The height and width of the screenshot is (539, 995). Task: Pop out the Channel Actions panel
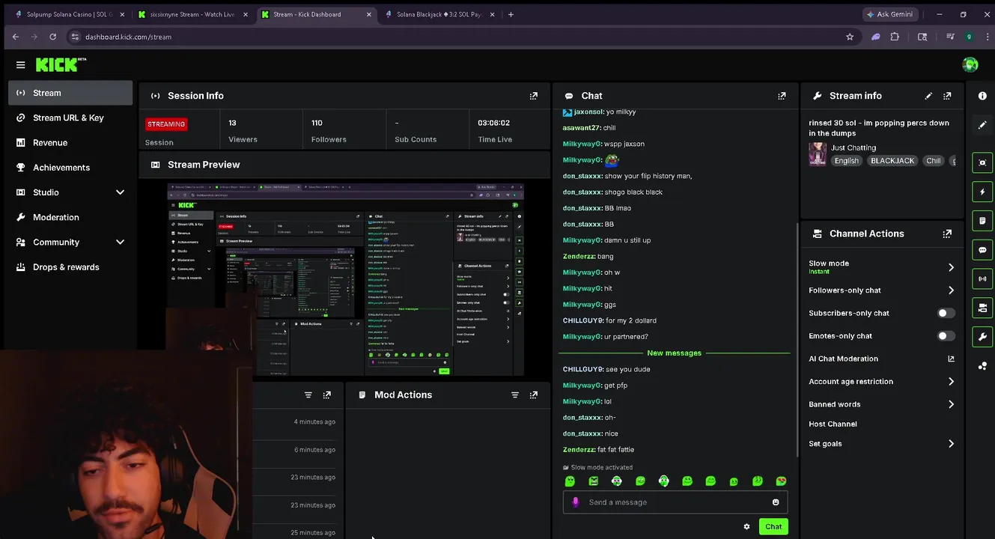pyautogui.click(x=947, y=234)
